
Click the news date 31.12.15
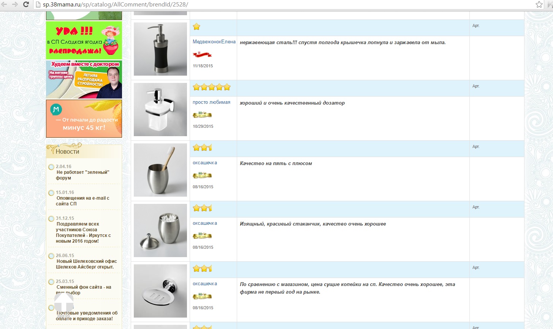pos(65,218)
